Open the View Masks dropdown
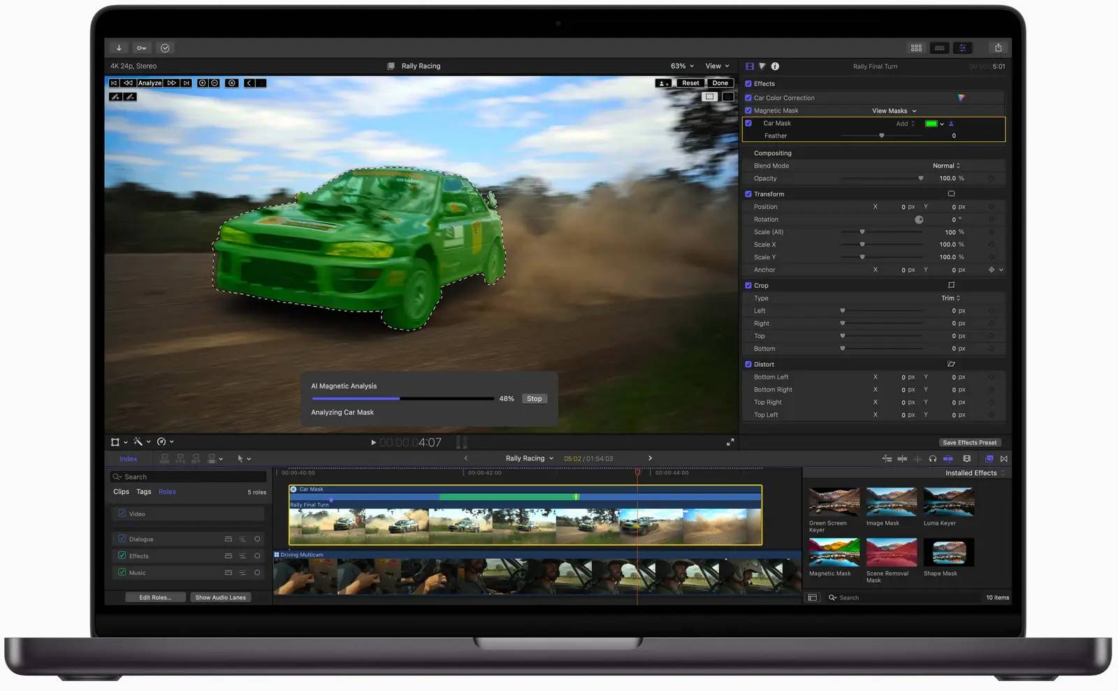This screenshot has width=1118, height=691. (x=894, y=111)
